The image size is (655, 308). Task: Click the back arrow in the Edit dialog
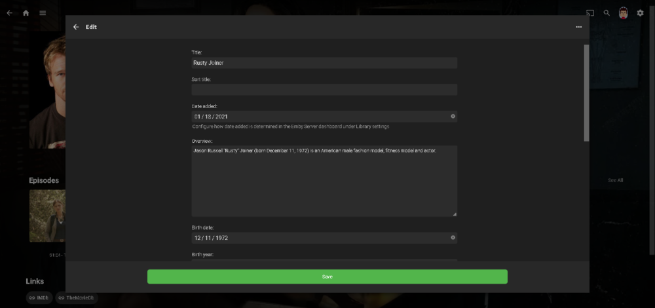click(76, 27)
